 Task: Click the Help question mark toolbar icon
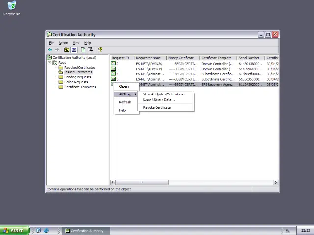click(x=100, y=50)
